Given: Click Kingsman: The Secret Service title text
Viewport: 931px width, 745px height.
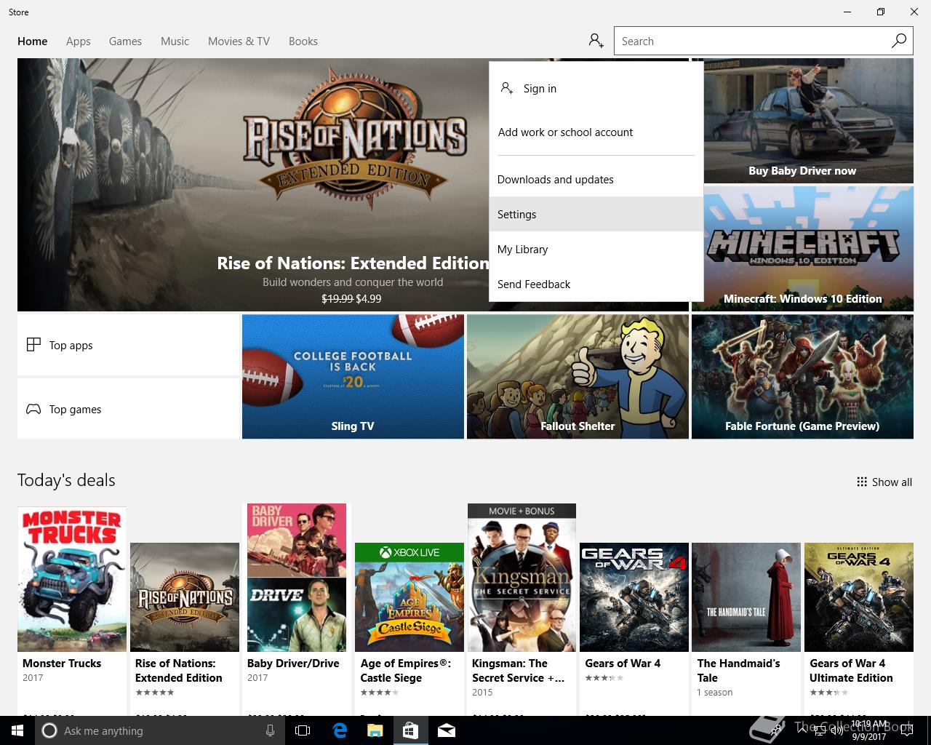Looking at the screenshot, I should point(518,670).
